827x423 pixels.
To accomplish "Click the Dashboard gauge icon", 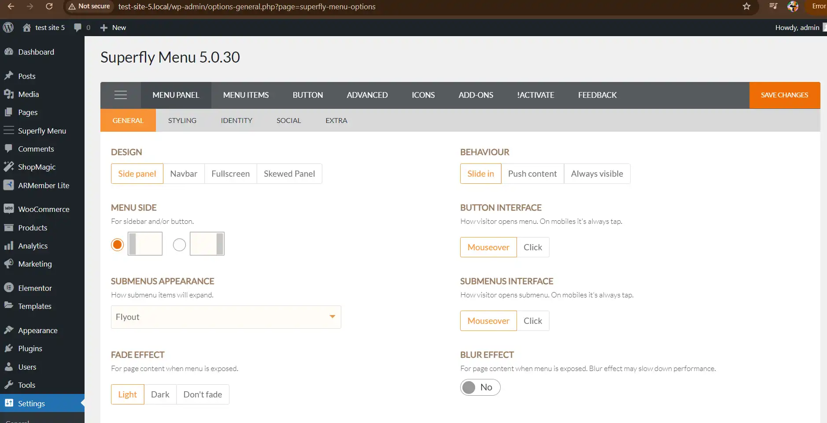I will point(9,52).
